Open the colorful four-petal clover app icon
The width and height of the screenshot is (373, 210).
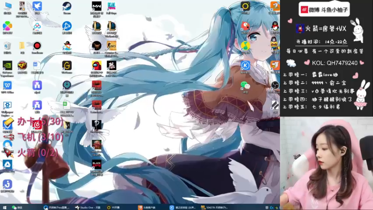(7, 26)
